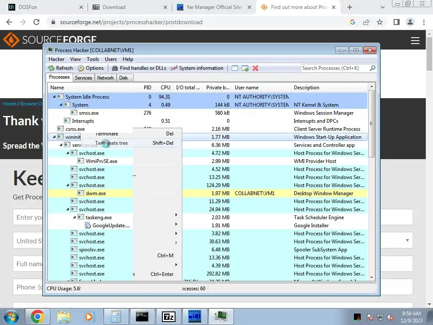Collapse System Idle Process tree node
433x325 pixels.
click(x=54, y=97)
